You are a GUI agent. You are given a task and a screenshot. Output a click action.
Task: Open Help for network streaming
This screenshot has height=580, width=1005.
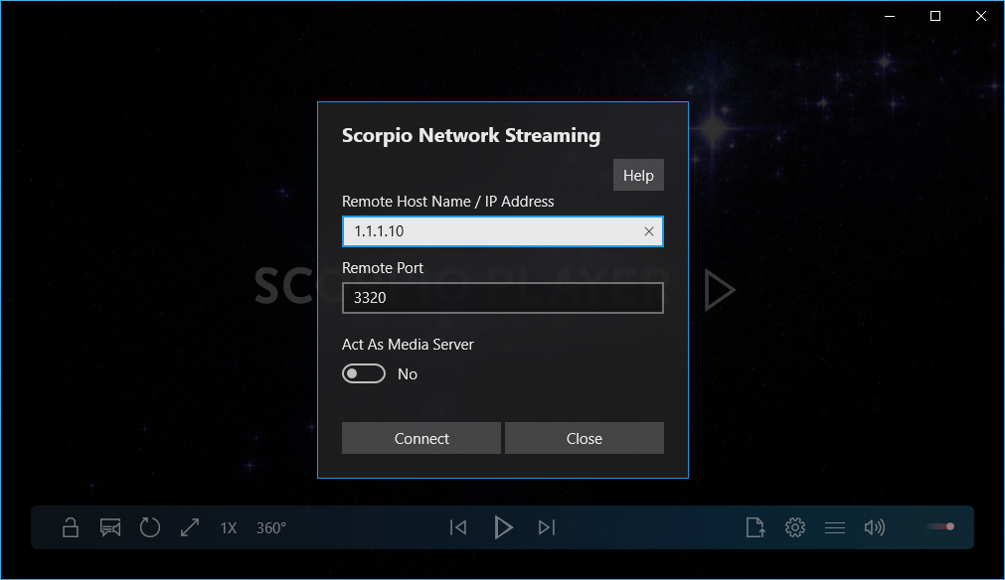pyautogui.click(x=638, y=175)
